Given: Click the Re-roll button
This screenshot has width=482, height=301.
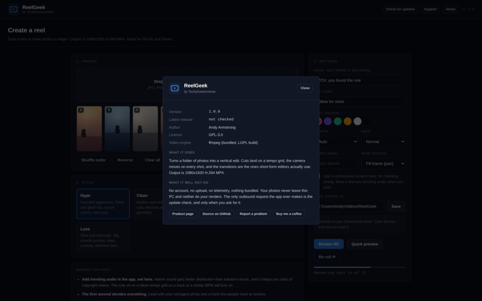Looking at the screenshot, I should coord(327,257).
